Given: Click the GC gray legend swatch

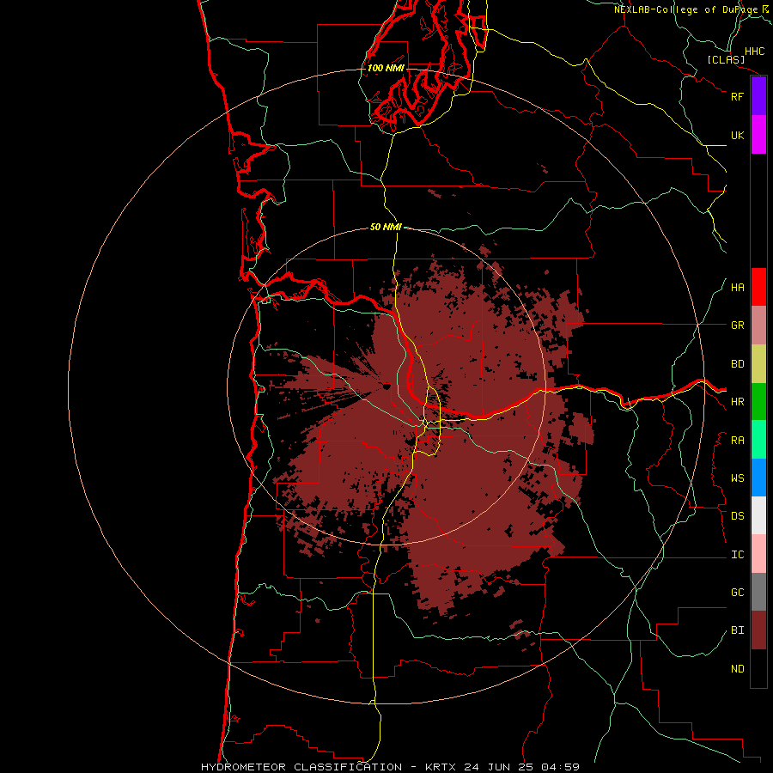Looking at the screenshot, I should click(758, 592).
